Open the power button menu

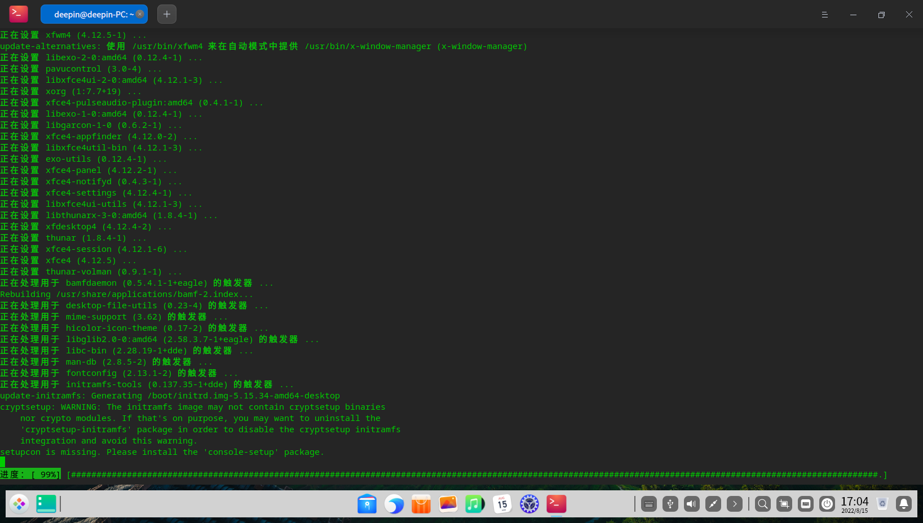pyautogui.click(x=827, y=504)
